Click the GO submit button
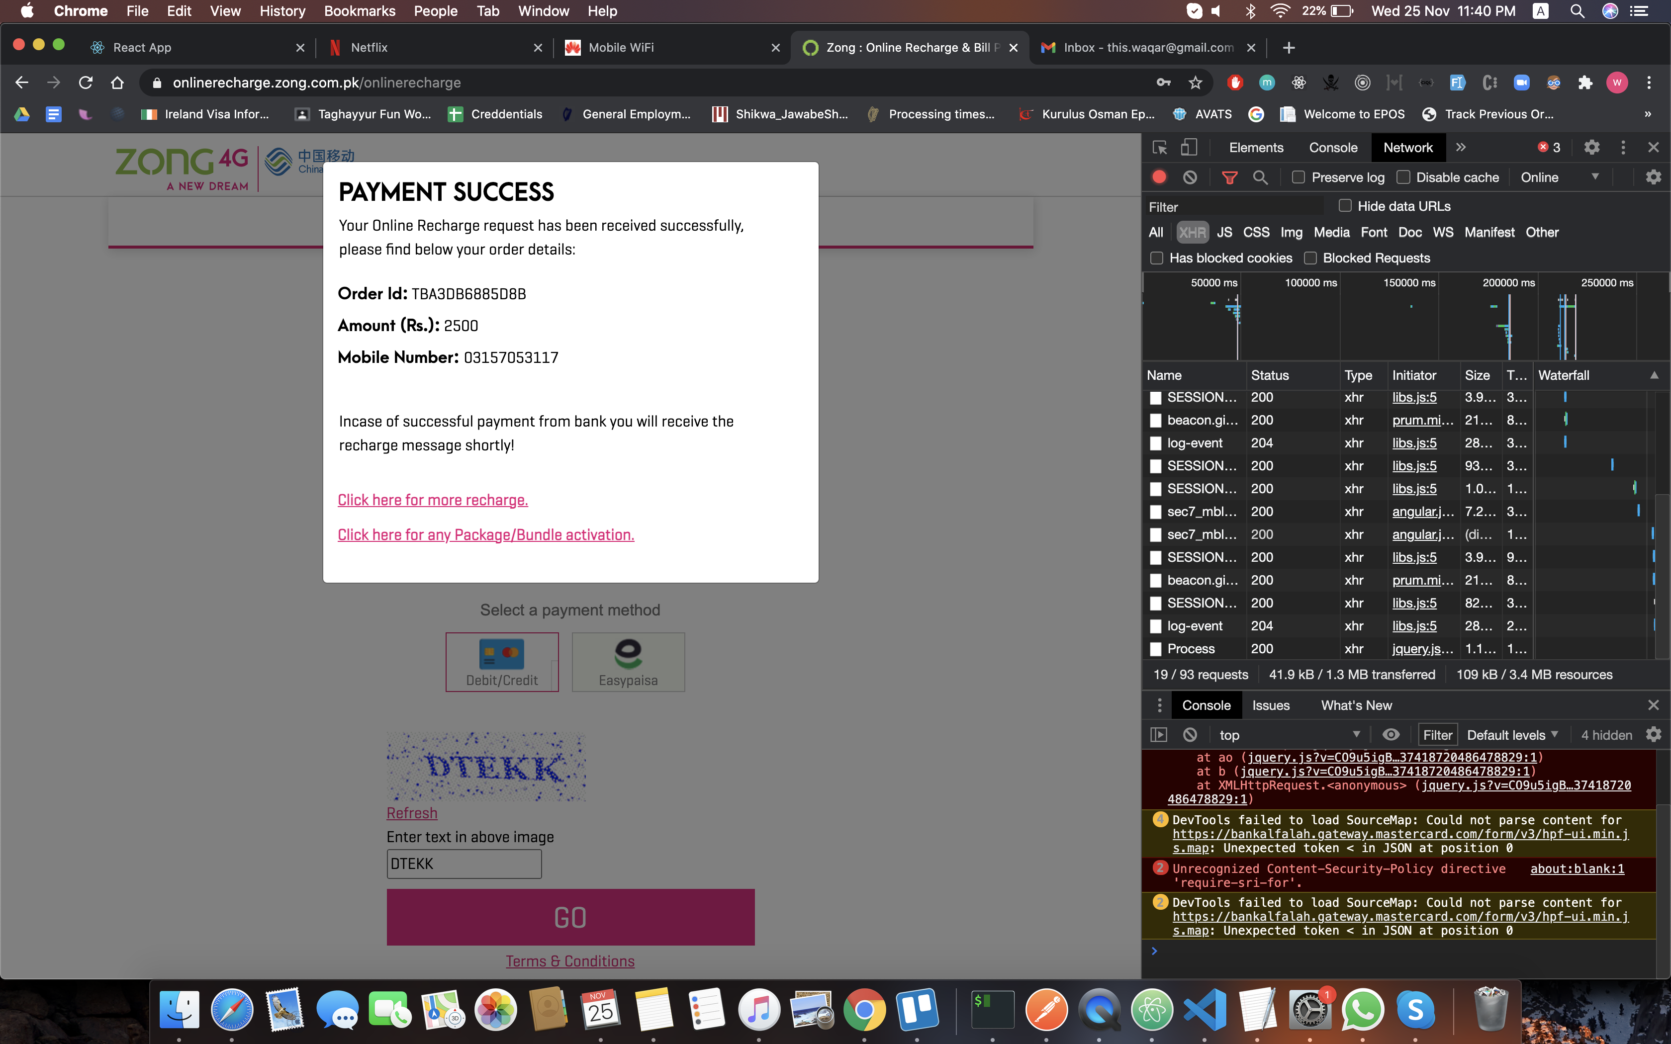Image resolution: width=1671 pixels, height=1044 pixels. 570,917
